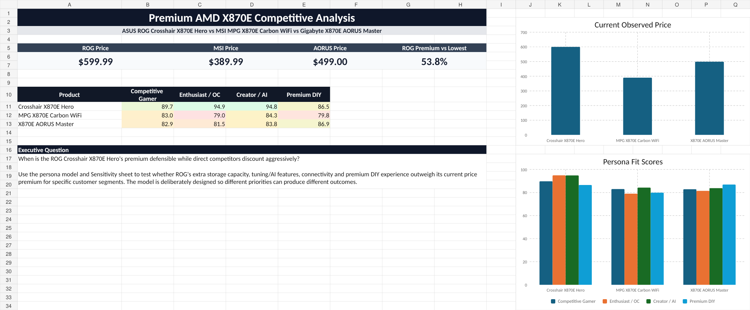Select the cell with value 94.9
The height and width of the screenshot is (310, 750).
point(200,107)
